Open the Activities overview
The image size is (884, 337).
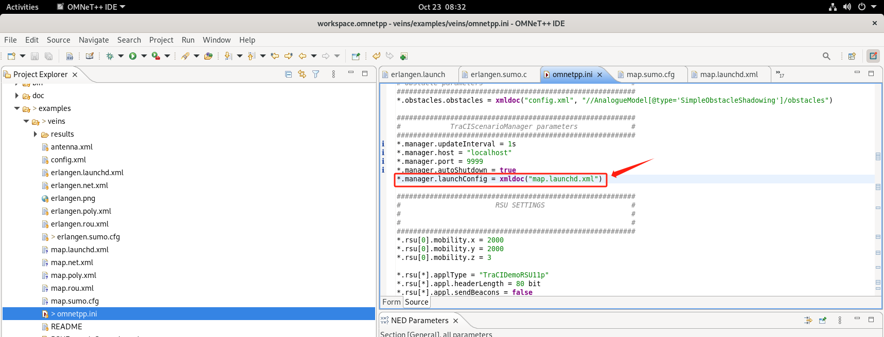(x=22, y=7)
